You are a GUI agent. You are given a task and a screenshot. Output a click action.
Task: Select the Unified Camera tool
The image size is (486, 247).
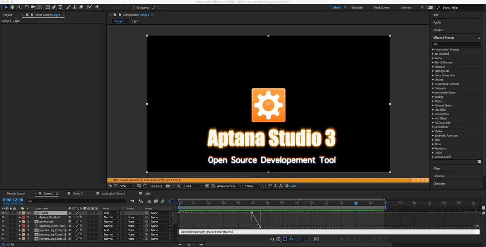(33, 7)
